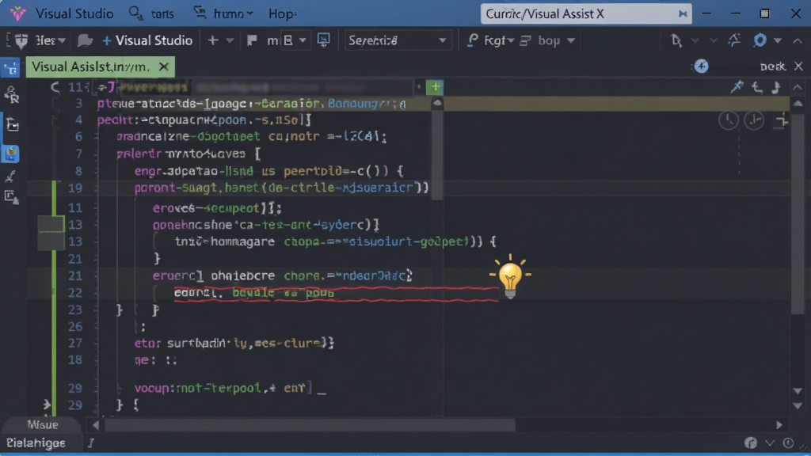Open the tơrts menu in the title bar

(x=162, y=14)
